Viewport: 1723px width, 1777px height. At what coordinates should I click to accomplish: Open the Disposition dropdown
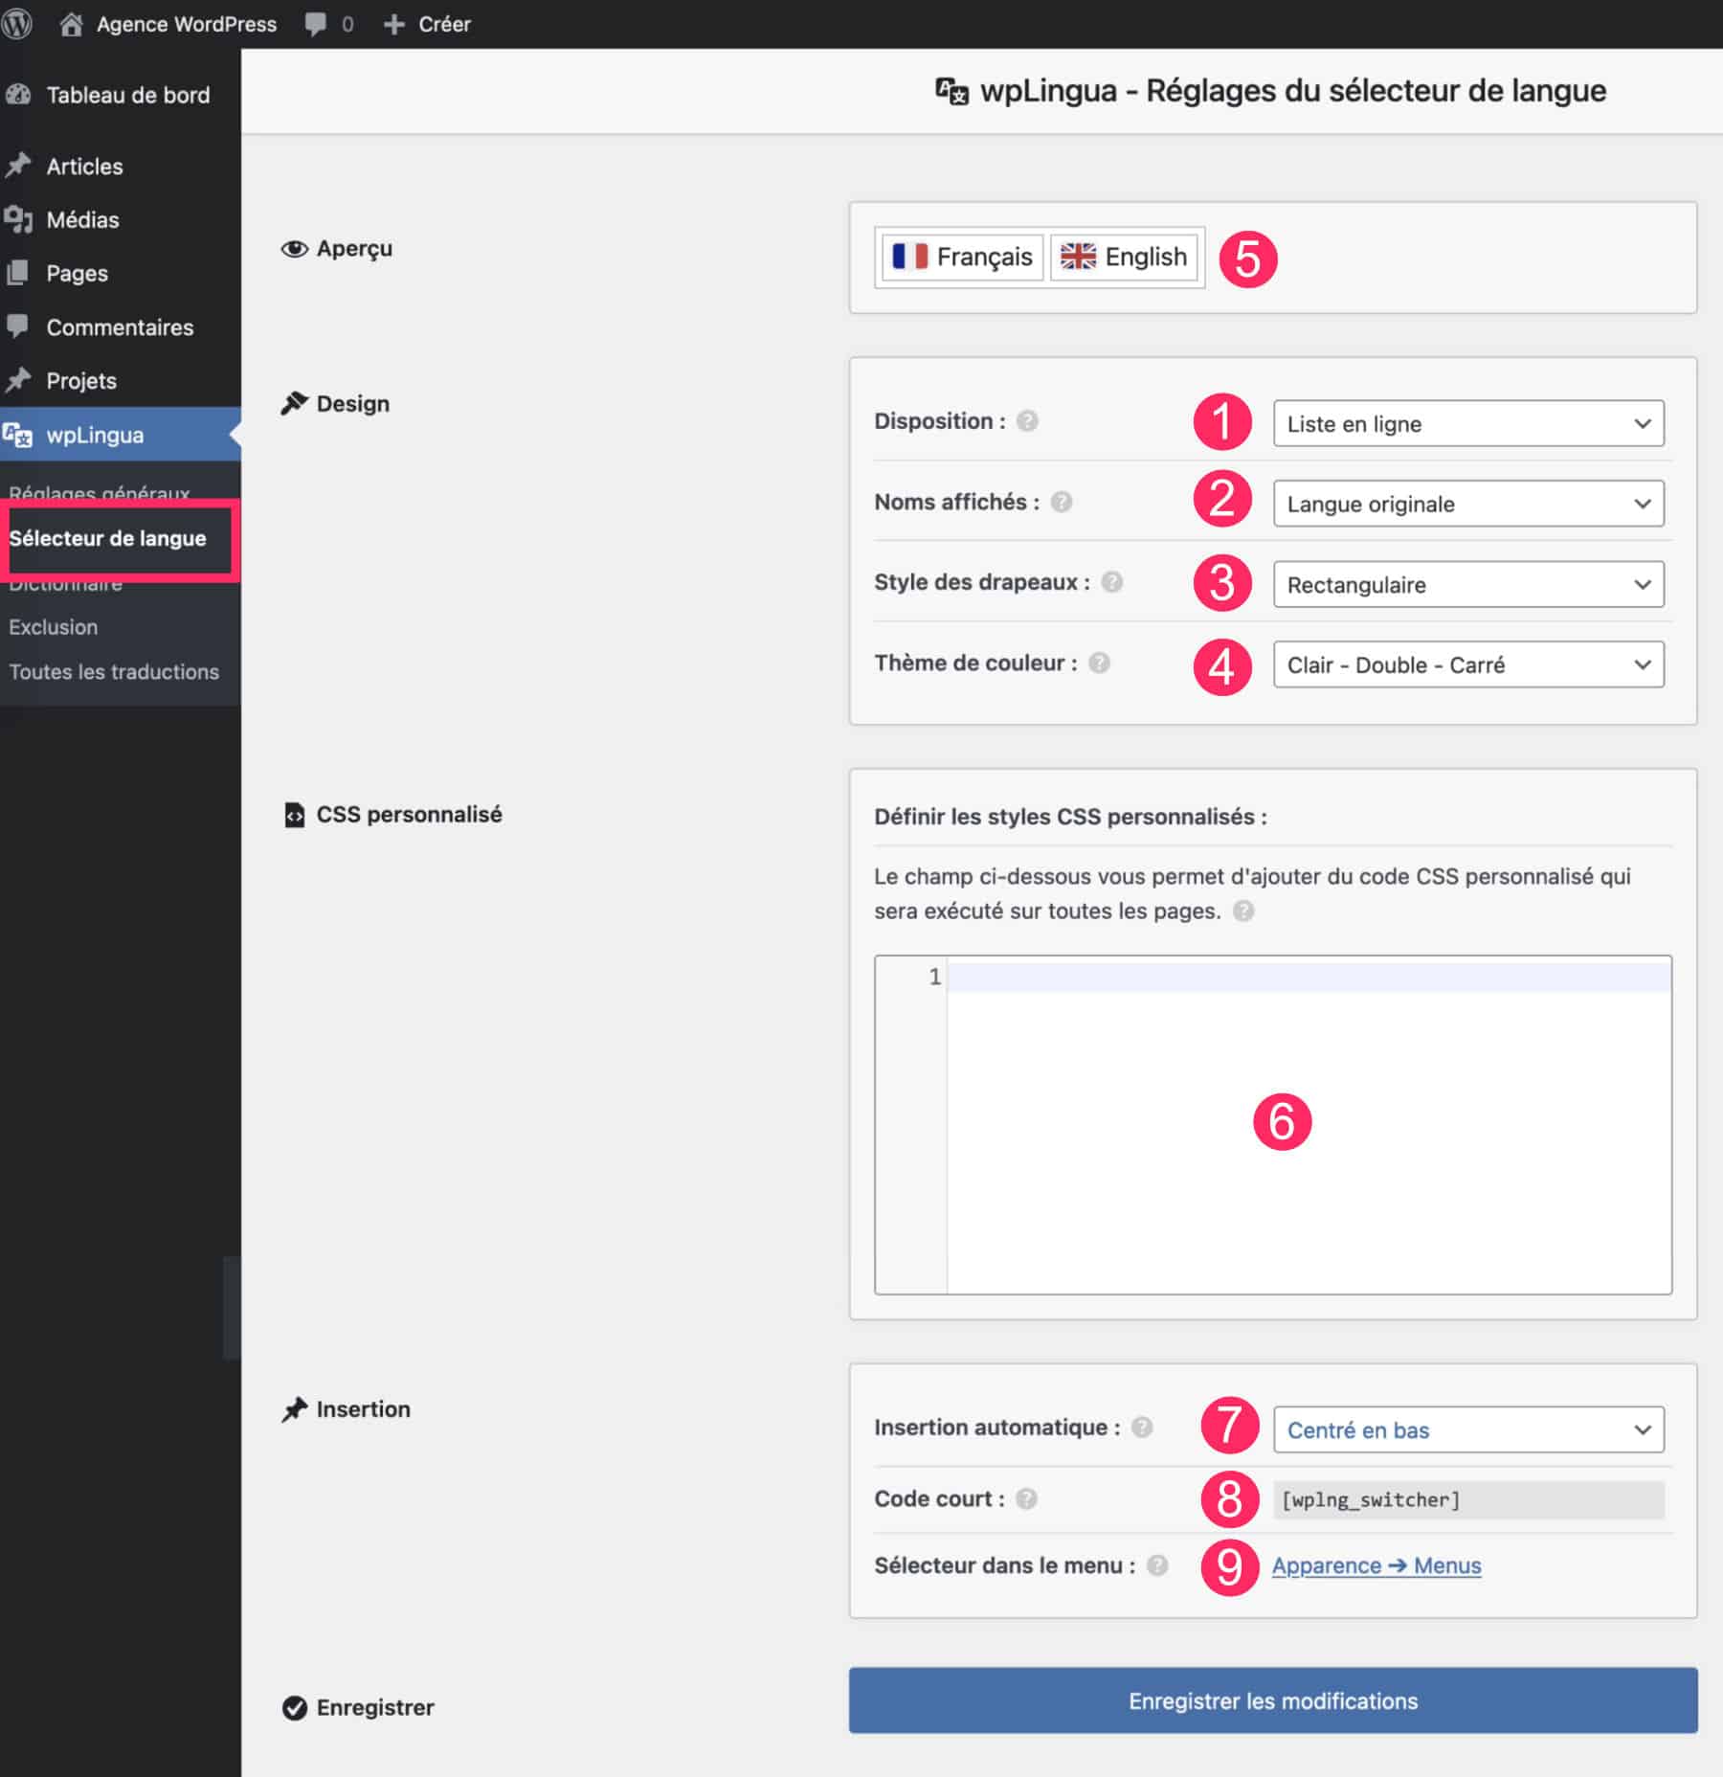point(1468,423)
